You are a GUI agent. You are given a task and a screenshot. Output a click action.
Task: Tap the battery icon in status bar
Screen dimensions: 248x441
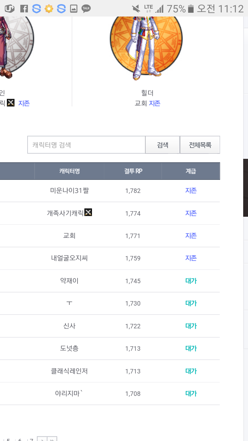[x=191, y=9]
